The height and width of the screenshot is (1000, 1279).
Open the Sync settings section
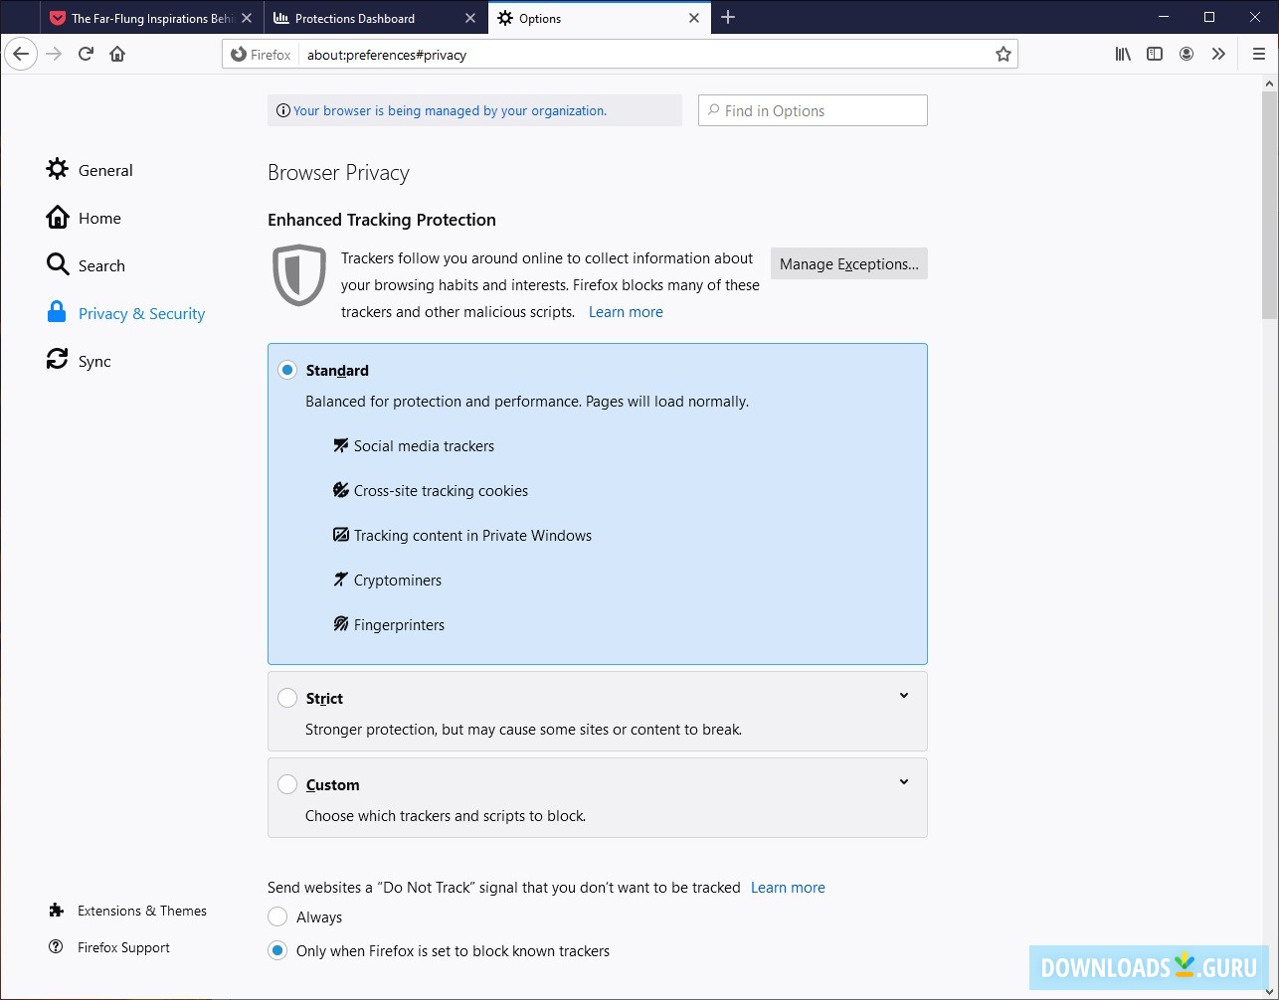(x=93, y=361)
